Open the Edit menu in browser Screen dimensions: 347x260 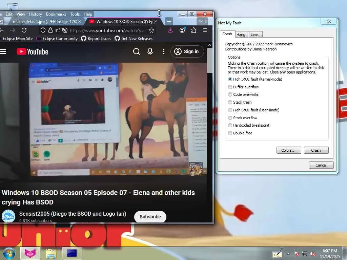pyautogui.click(x=9, y=14)
